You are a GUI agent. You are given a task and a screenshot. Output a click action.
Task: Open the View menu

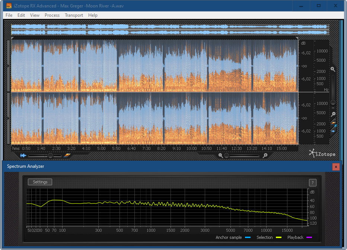pyautogui.click(x=35, y=15)
